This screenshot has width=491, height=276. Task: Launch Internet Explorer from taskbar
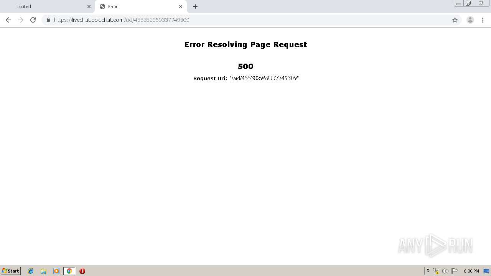[x=31, y=271]
